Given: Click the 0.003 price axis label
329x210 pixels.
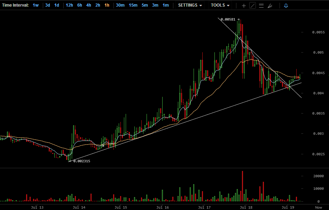Looking at the screenshot, I should pyautogui.click(x=319, y=134).
